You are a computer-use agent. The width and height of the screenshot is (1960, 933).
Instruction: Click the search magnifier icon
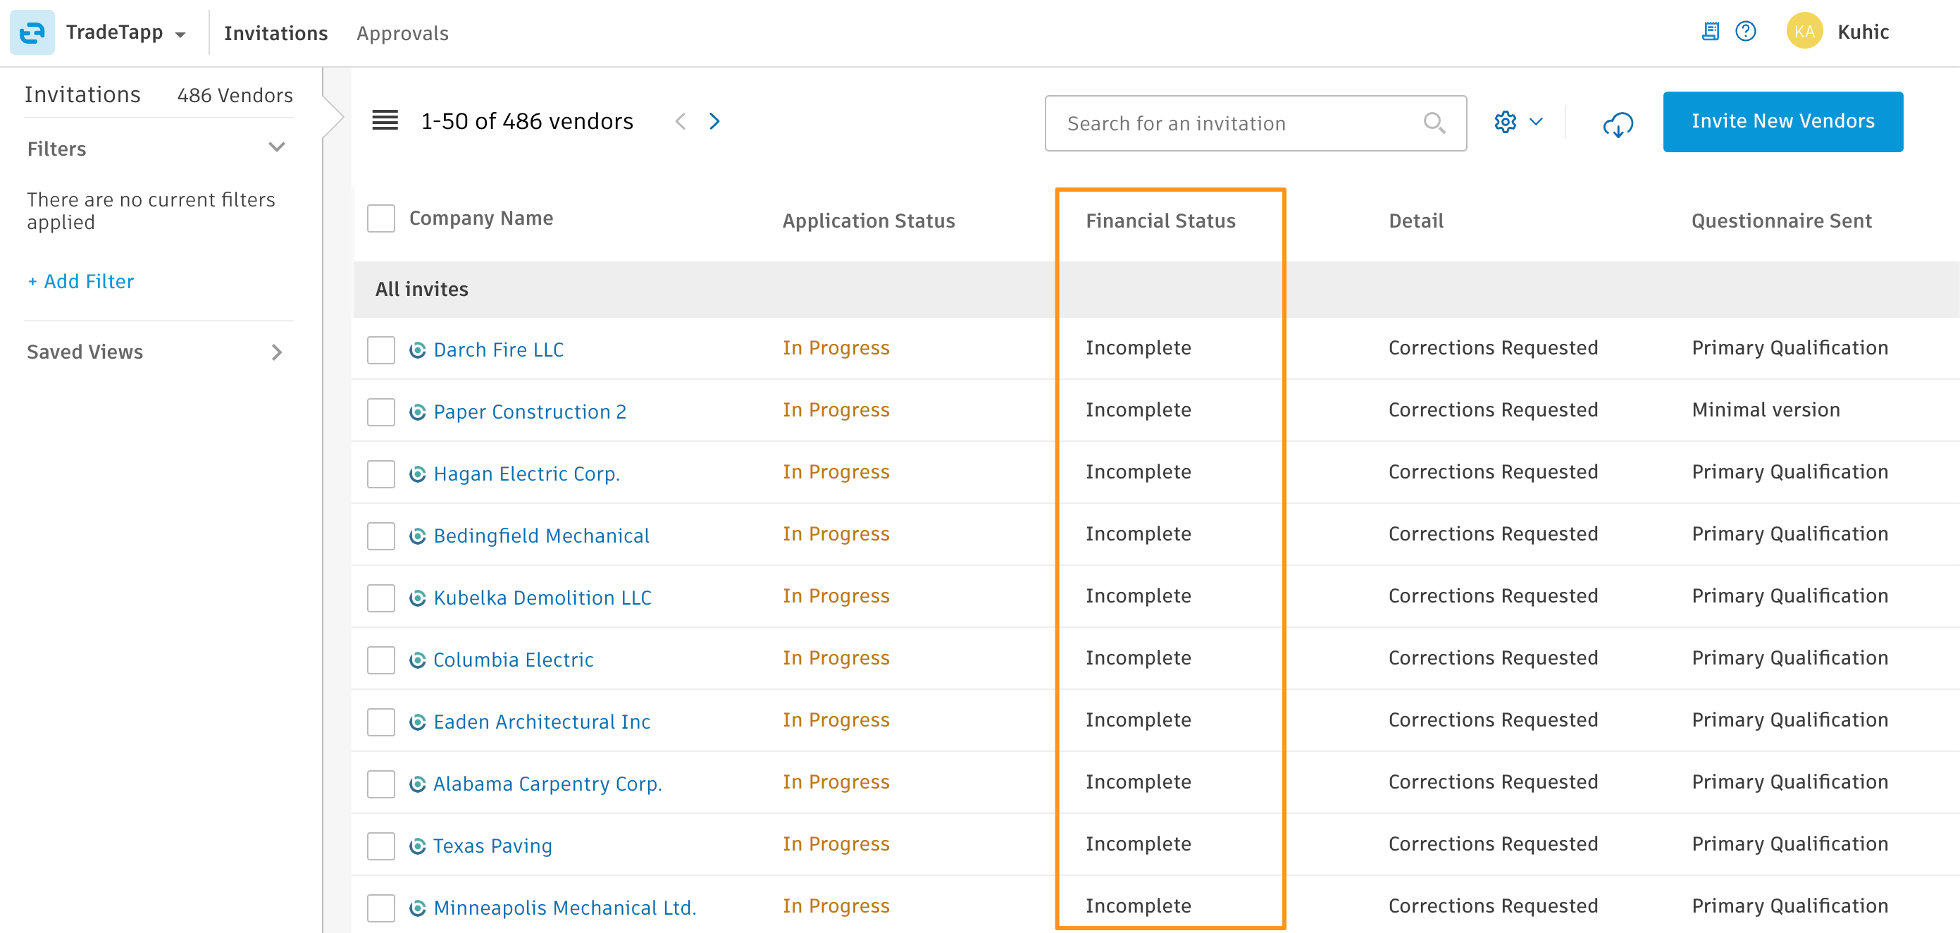pos(1434,123)
